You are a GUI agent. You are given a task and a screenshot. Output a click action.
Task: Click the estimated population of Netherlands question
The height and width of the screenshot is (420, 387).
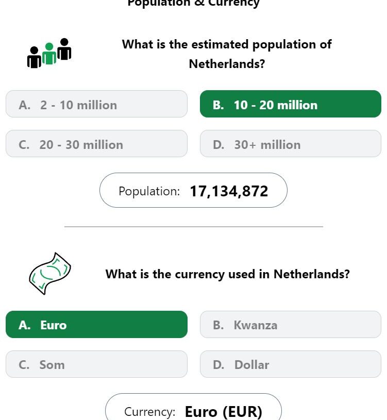pyautogui.click(x=227, y=54)
